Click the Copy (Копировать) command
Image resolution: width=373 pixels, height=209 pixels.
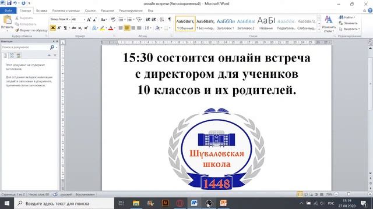(x=26, y=24)
